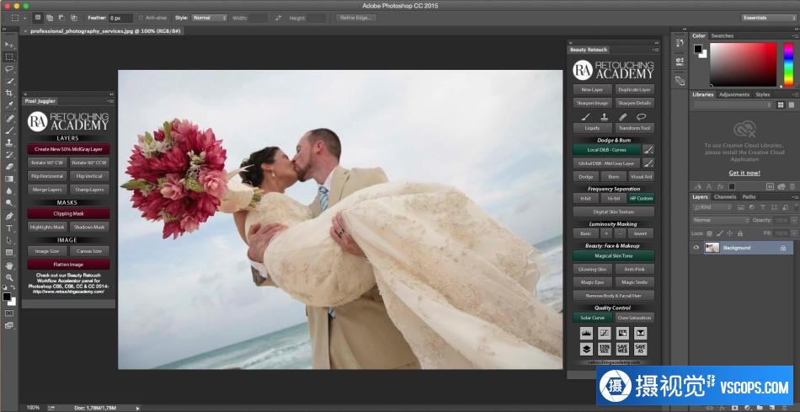Open the layer blend mode dropdown
This screenshot has height=412, width=800.
(720, 220)
